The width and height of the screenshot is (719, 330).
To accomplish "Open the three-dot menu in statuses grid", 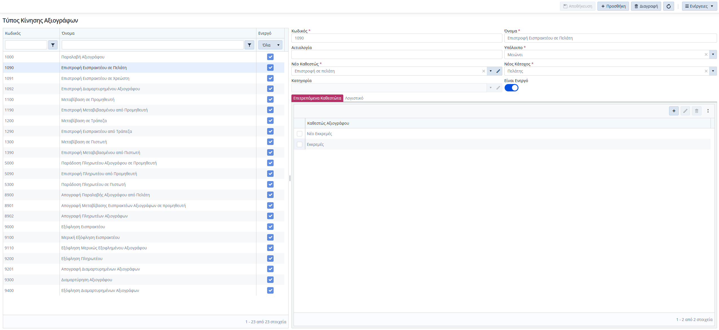I will click(708, 111).
